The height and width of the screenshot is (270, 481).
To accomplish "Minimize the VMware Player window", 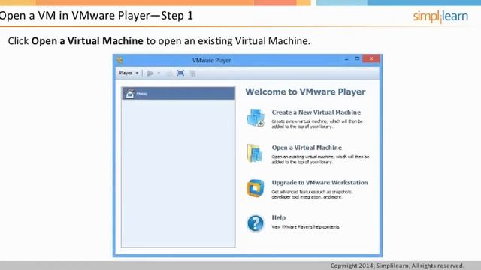I will [346, 58].
